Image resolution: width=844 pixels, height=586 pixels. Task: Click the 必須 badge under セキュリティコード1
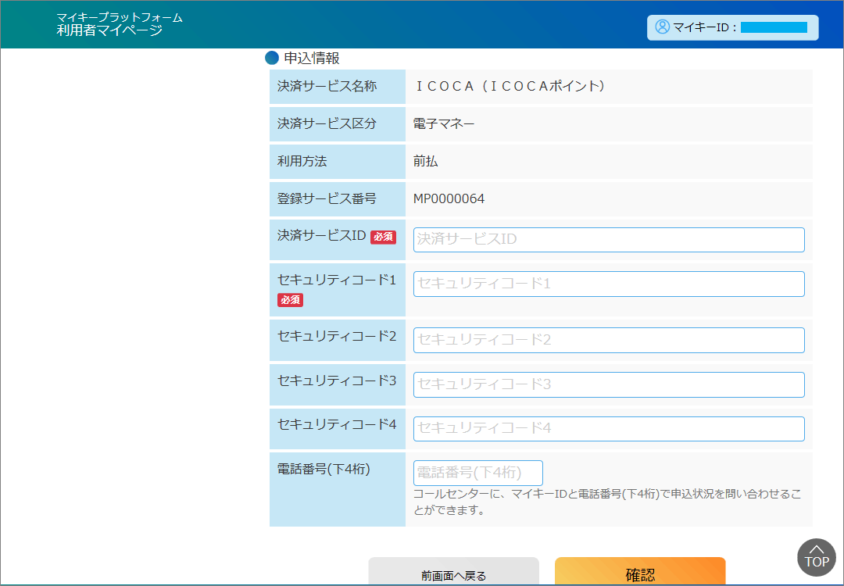pyautogui.click(x=290, y=300)
